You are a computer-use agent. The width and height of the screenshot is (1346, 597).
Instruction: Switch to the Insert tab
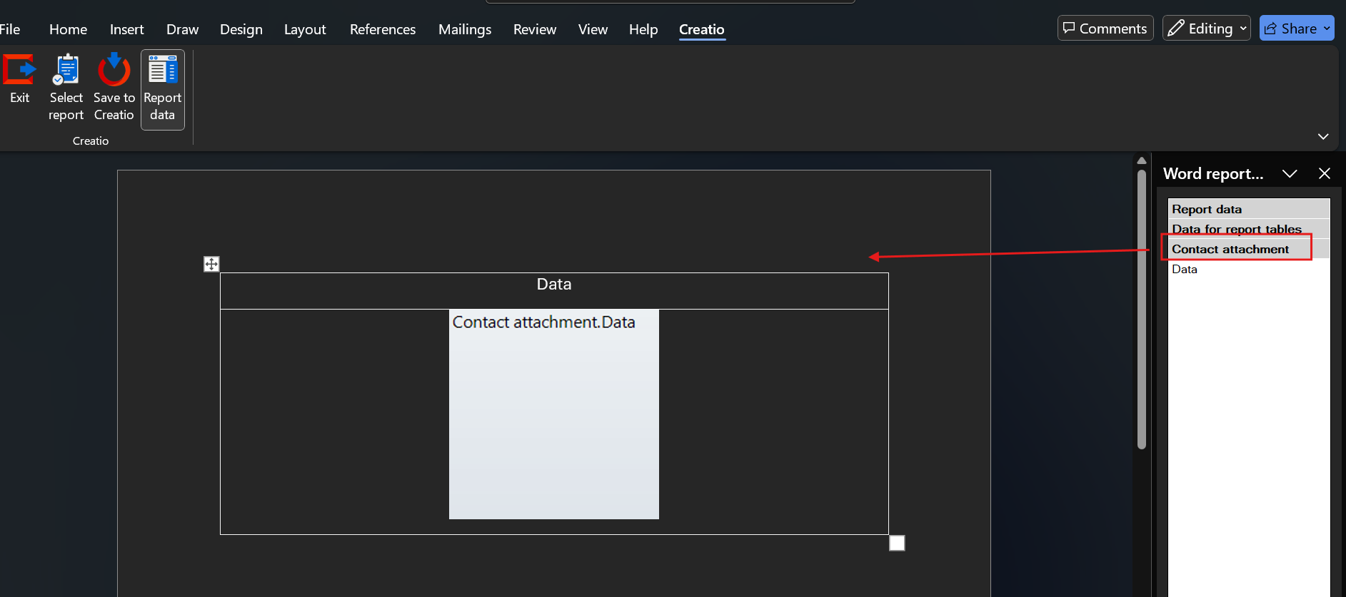(x=126, y=29)
